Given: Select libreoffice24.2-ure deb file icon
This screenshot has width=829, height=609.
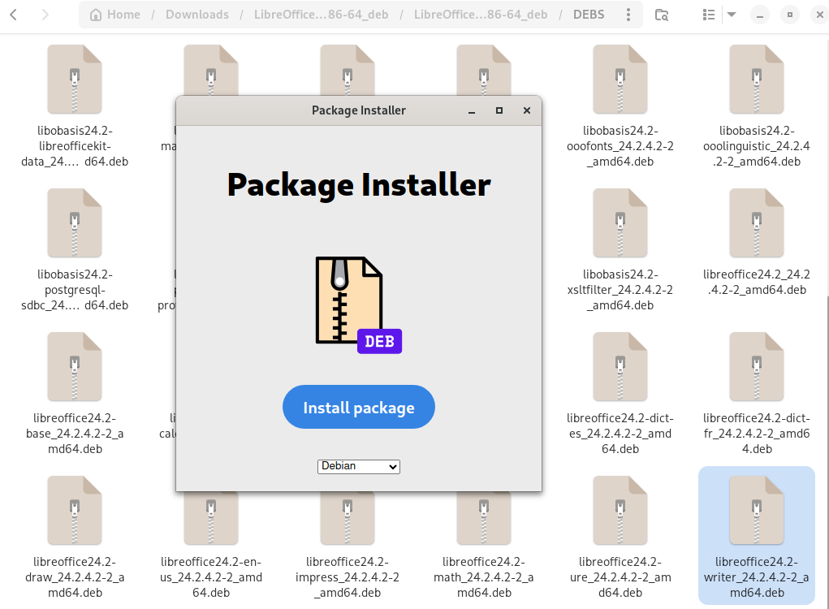Looking at the screenshot, I should pos(620,511).
